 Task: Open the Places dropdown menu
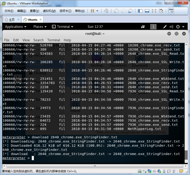(x=40, y=27)
